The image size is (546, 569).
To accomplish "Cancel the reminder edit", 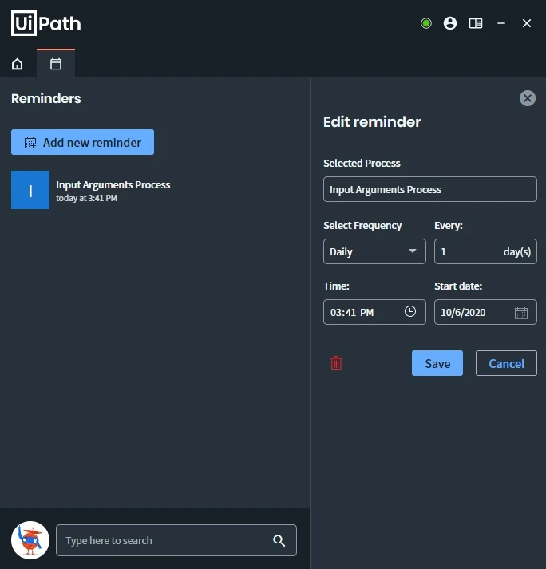I will click(506, 363).
